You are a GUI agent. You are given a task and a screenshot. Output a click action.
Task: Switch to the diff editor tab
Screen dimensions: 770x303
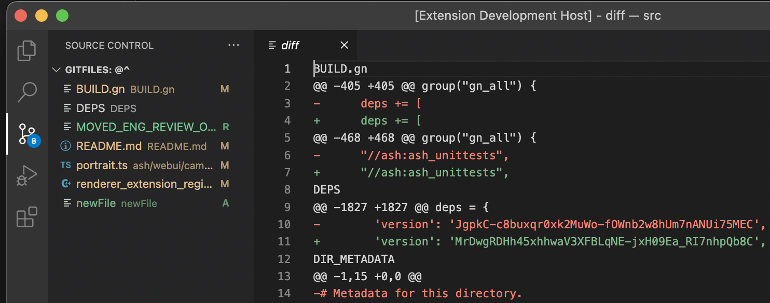290,46
